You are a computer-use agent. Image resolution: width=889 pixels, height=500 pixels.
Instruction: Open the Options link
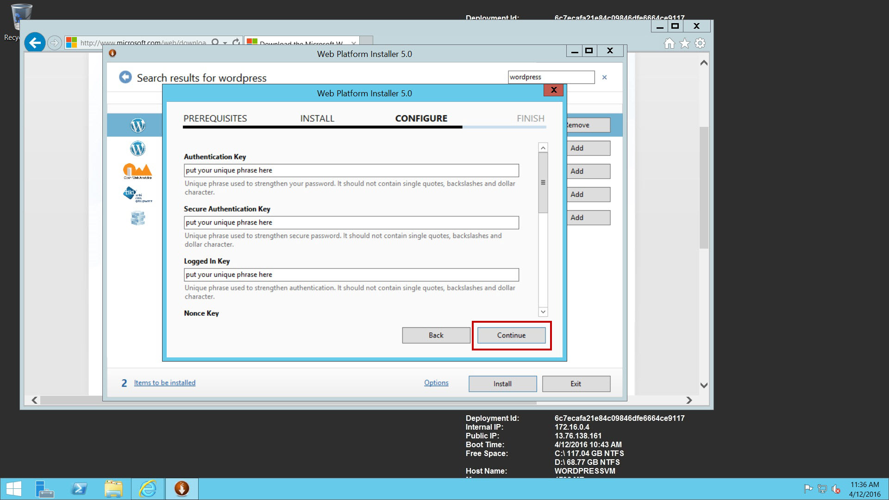tap(436, 383)
